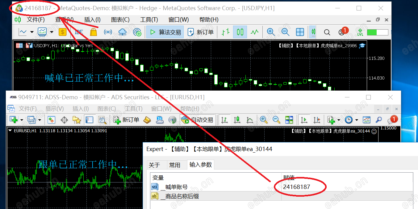Zoom out the USDJPY chart in MetaTrader 5

pos(285,32)
